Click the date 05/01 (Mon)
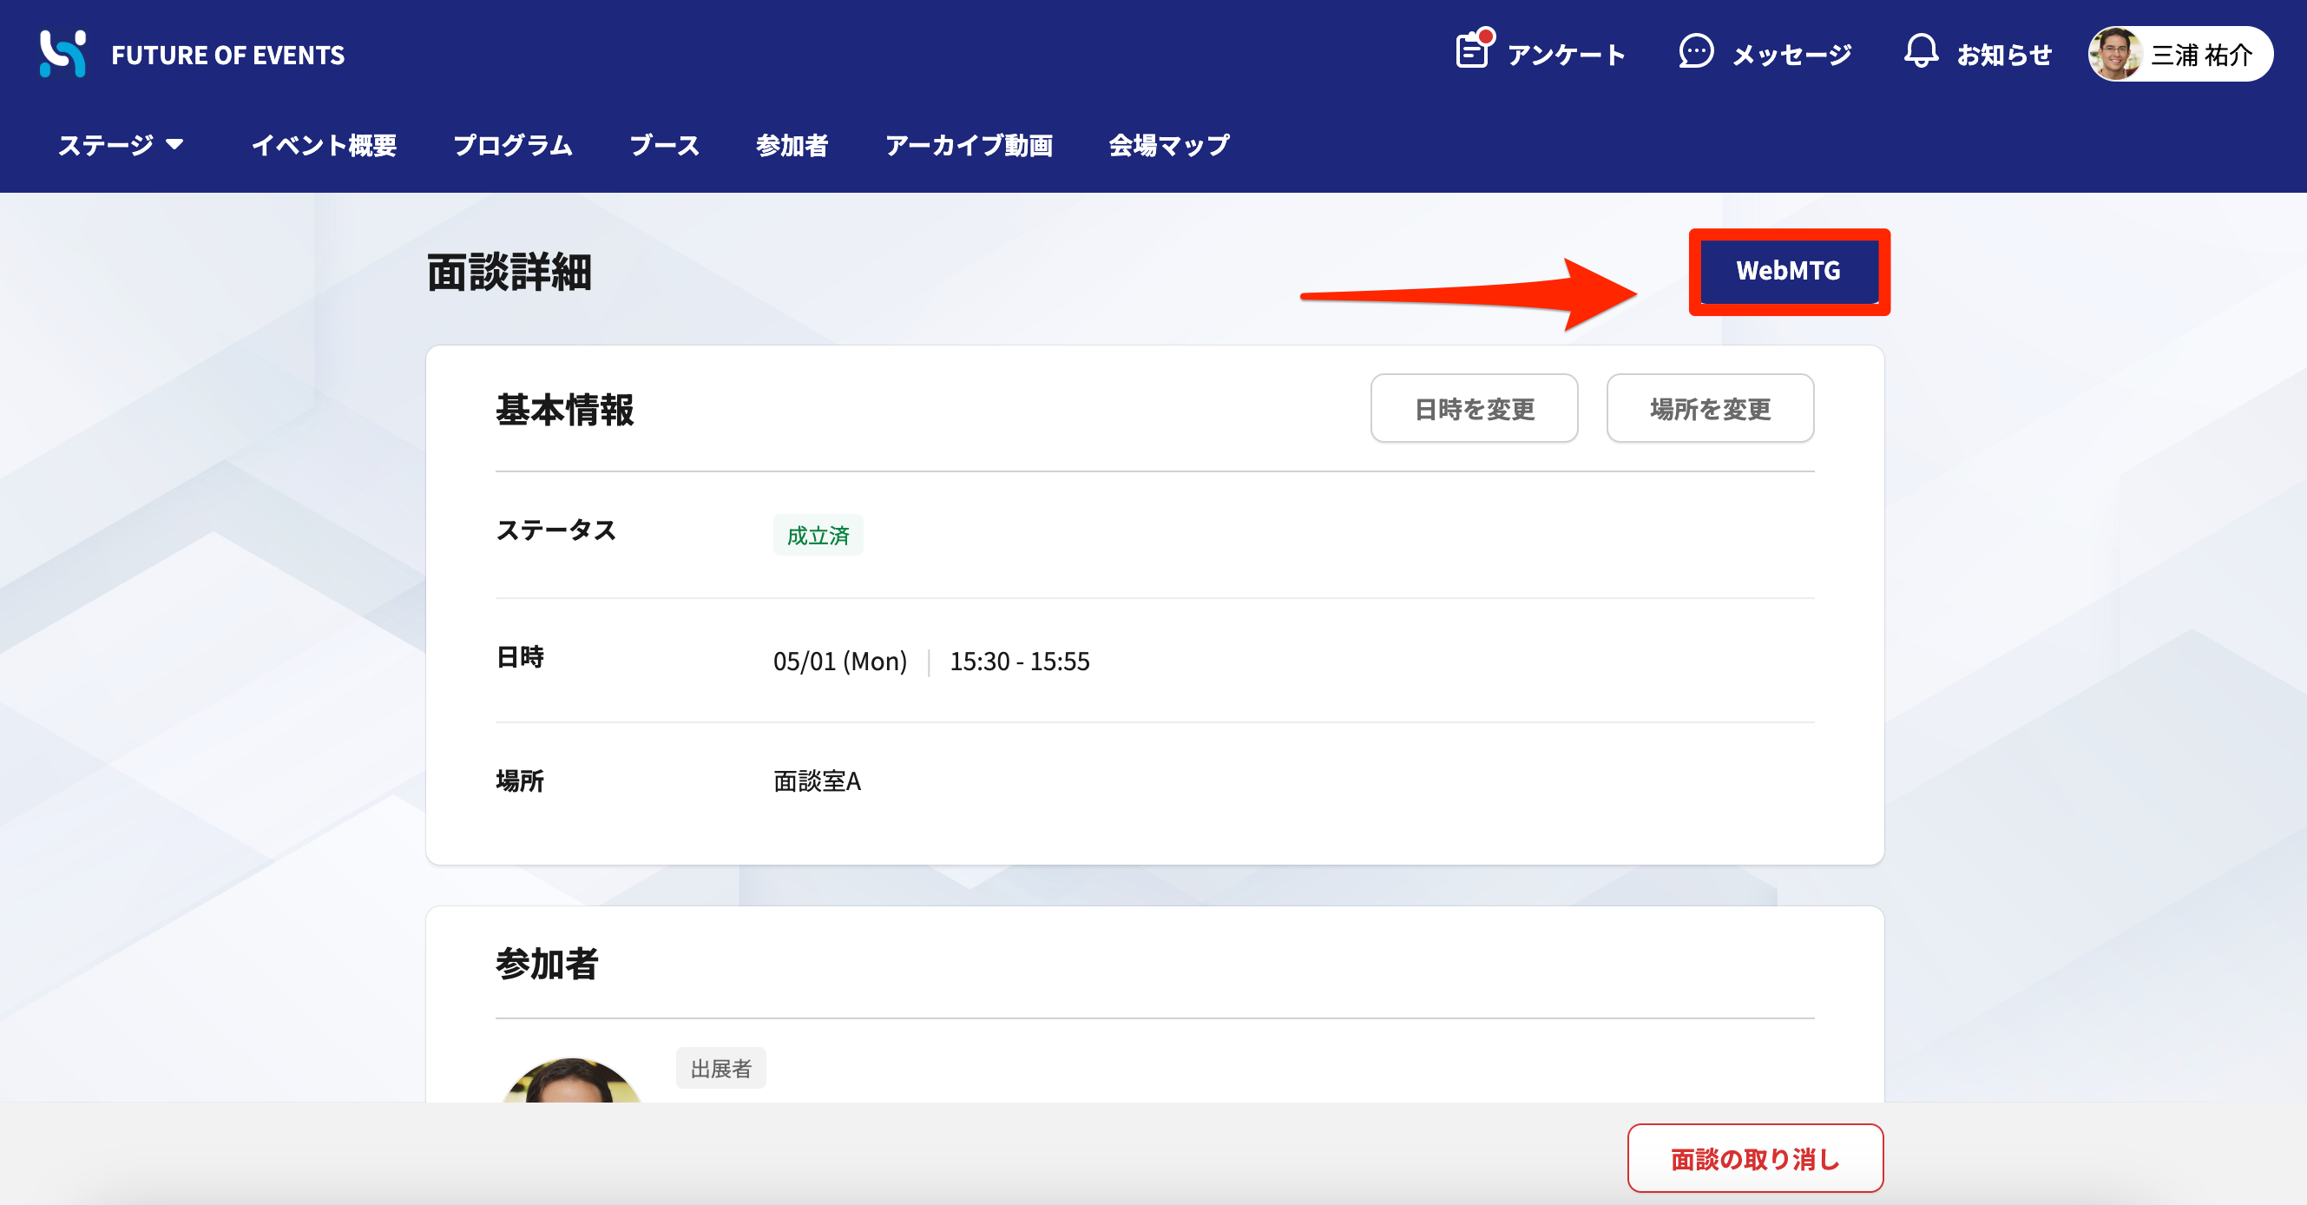2307x1205 pixels. pos(840,662)
